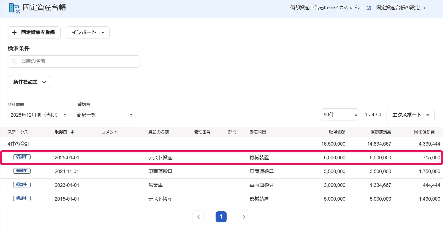Click the 償却前残高 column header
The height and width of the screenshot is (232, 443).
[381, 132]
